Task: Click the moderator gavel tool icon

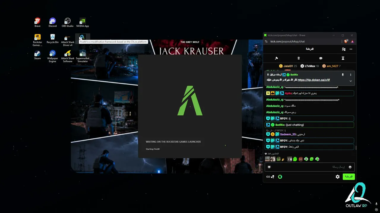Action: click(276, 58)
